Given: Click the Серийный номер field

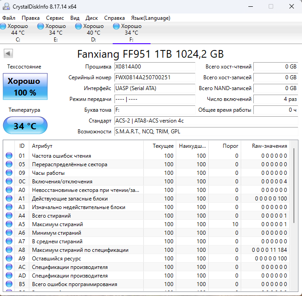Looking at the screenshot, I should (x=154, y=77).
